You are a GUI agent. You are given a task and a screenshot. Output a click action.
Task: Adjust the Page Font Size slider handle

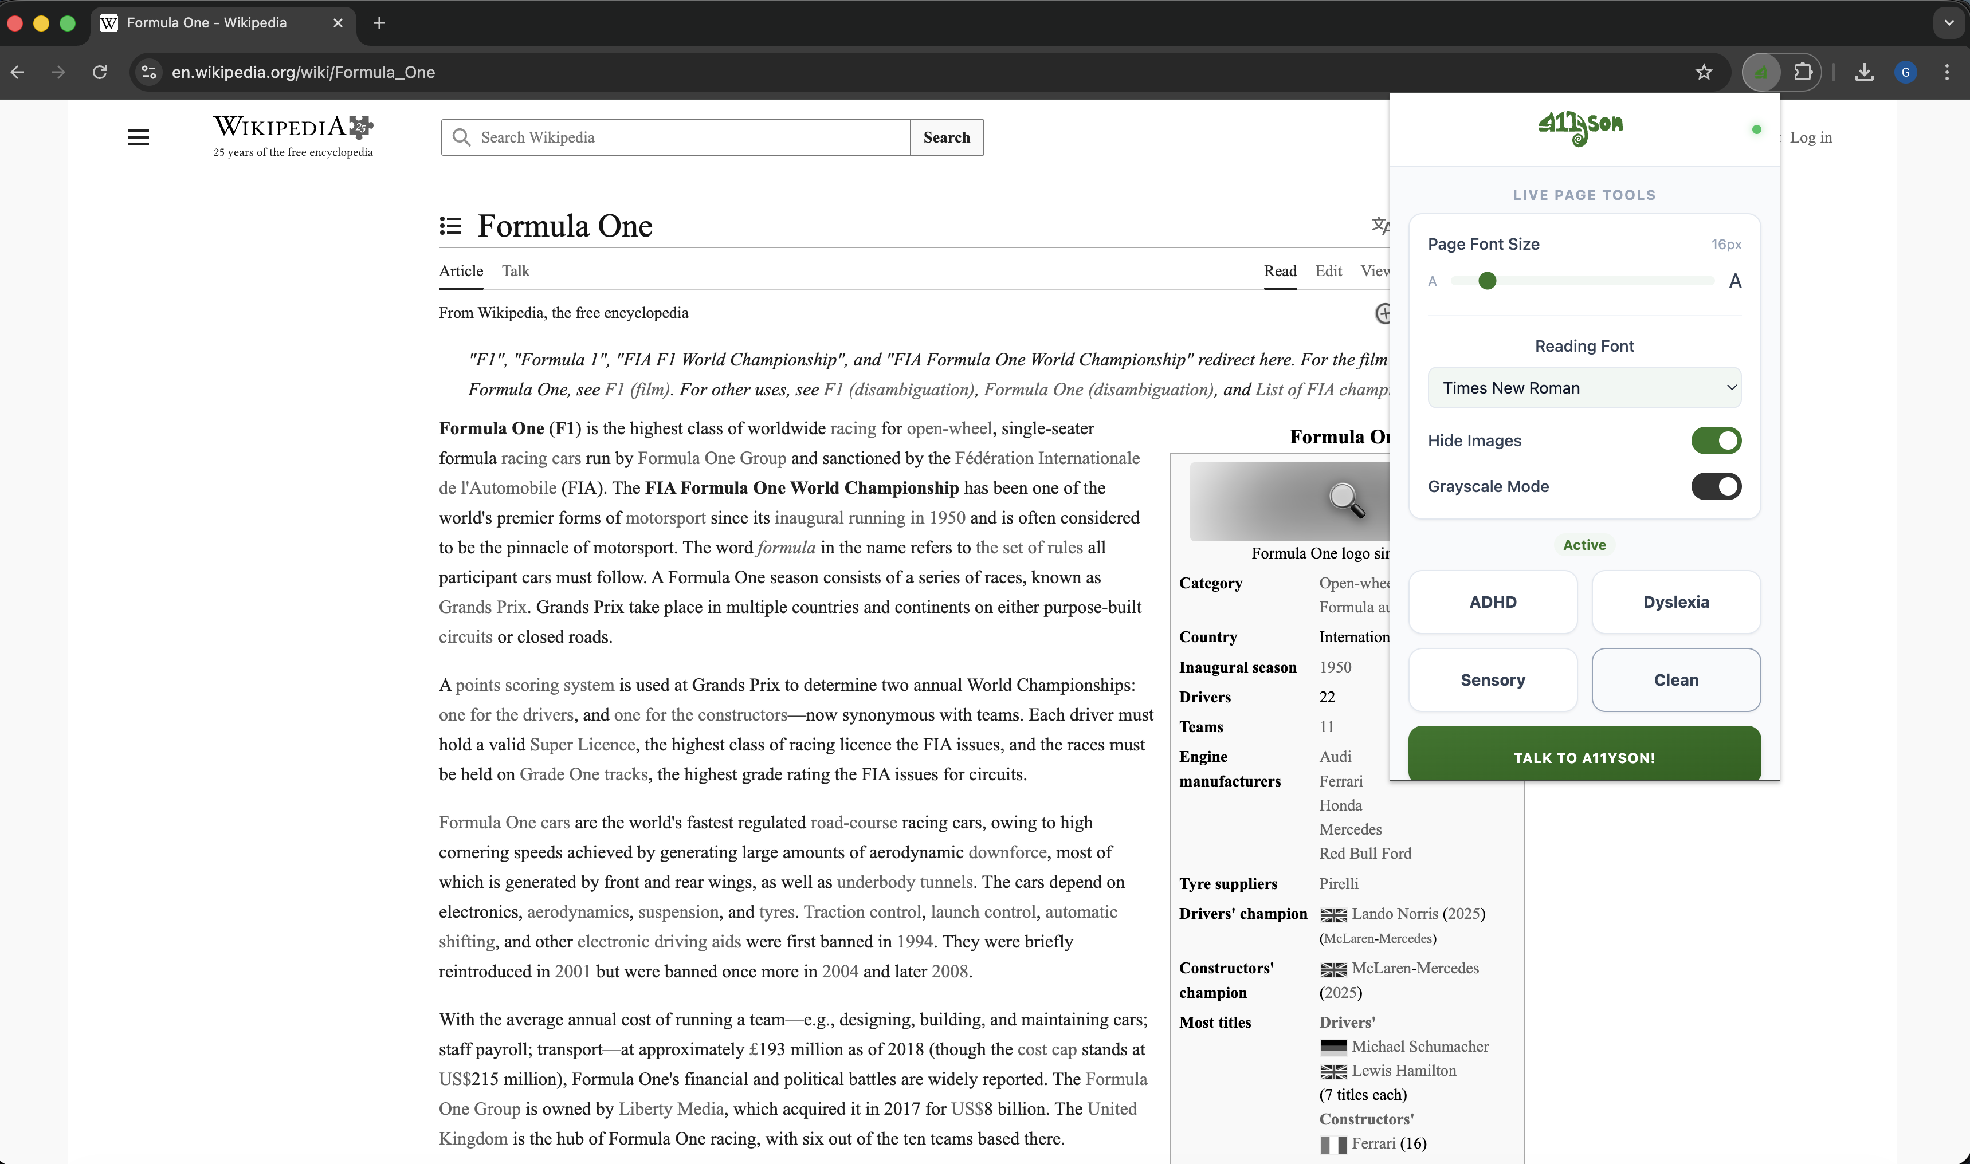point(1487,281)
